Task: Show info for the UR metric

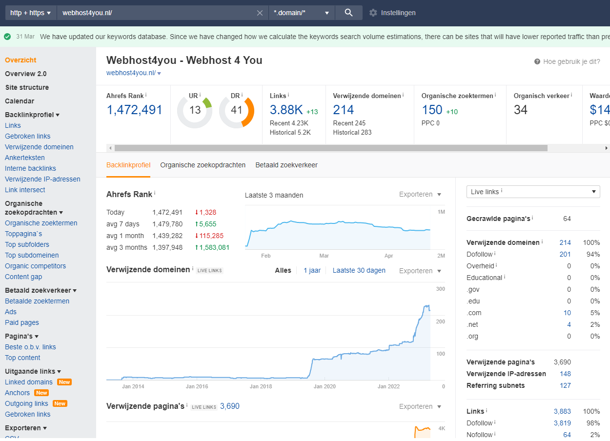Action: point(200,95)
